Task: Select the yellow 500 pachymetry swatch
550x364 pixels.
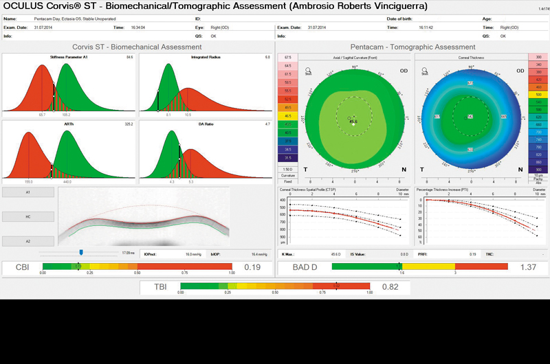Action: 538,95
